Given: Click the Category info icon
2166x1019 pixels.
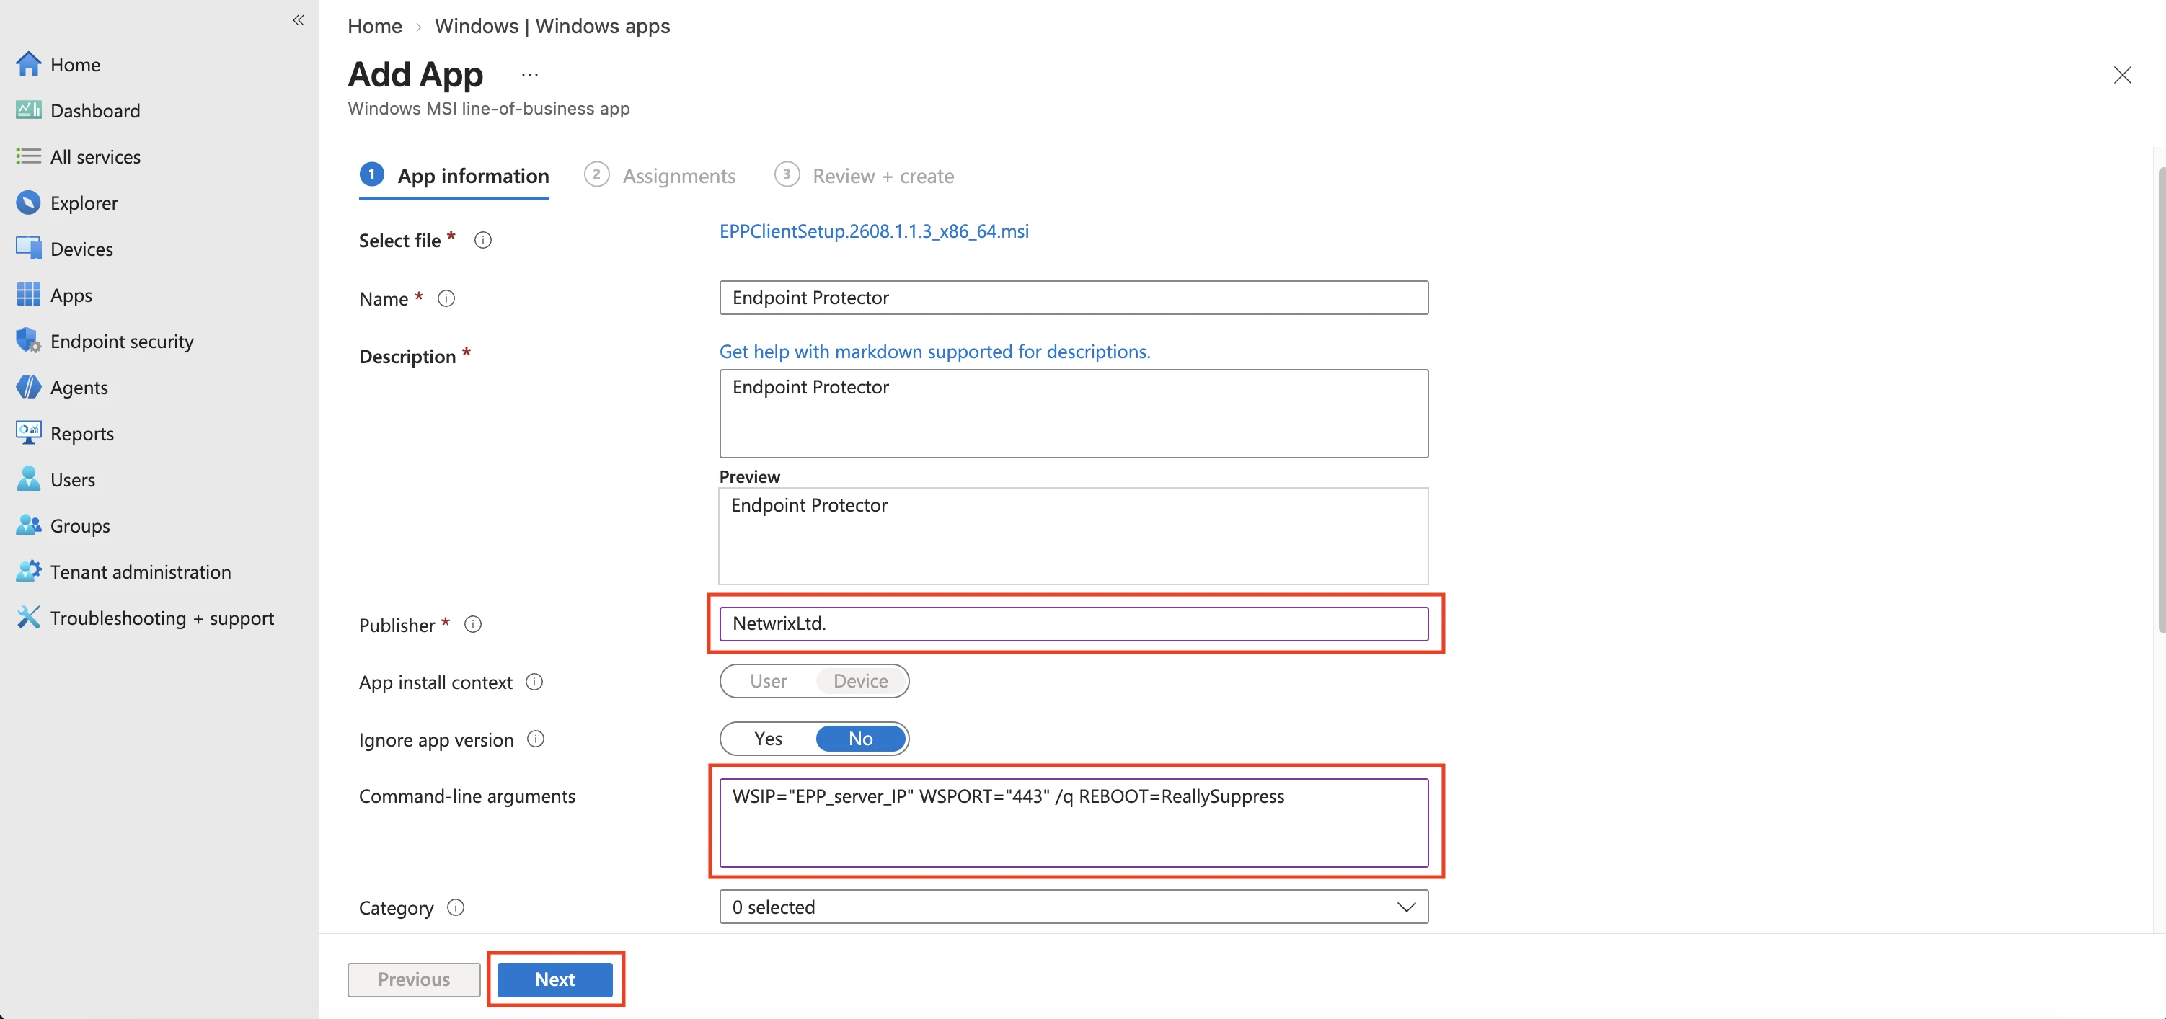Looking at the screenshot, I should 456,907.
